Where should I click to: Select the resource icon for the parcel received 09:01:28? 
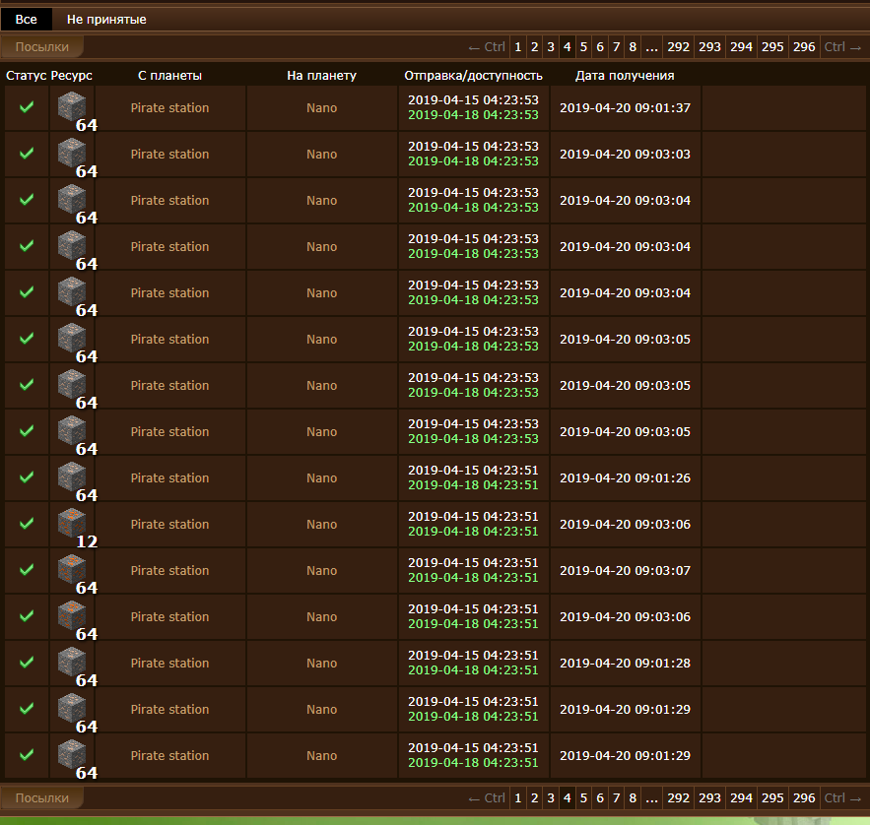pos(72,662)
